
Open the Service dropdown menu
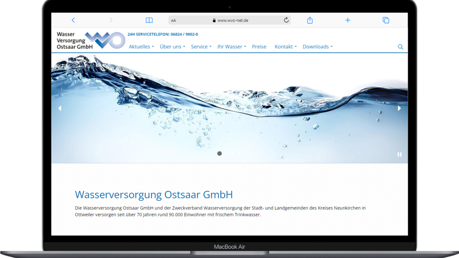[x=201, y=46]
